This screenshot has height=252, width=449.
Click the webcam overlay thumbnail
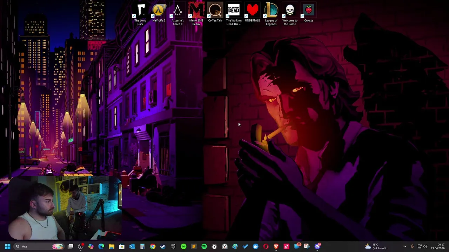coord(65,208)
